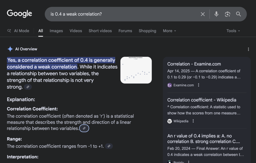Screen dimensions: 256x163
Task: Open the More search categories dropdown
Action: tap(169, 31)
